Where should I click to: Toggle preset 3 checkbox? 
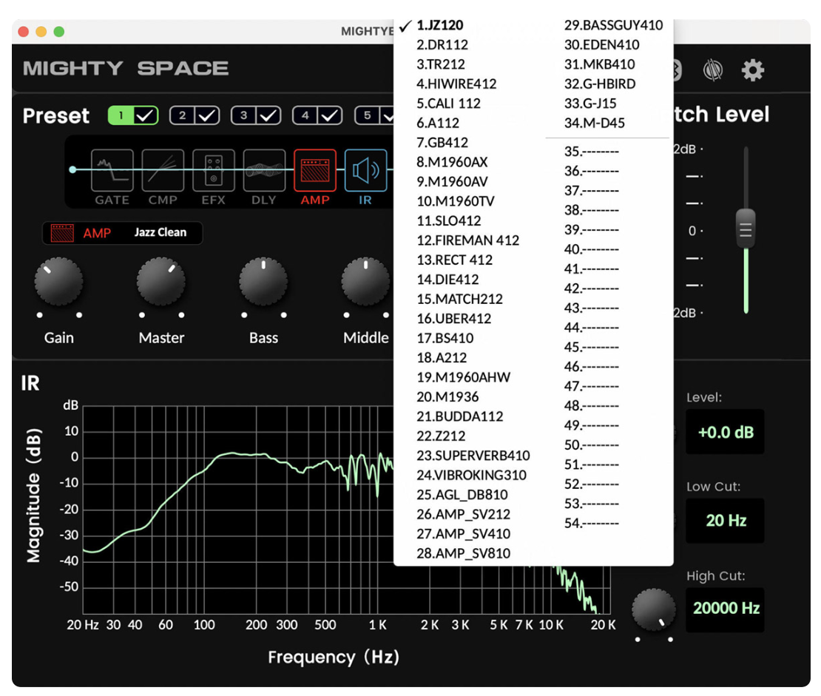269,115
